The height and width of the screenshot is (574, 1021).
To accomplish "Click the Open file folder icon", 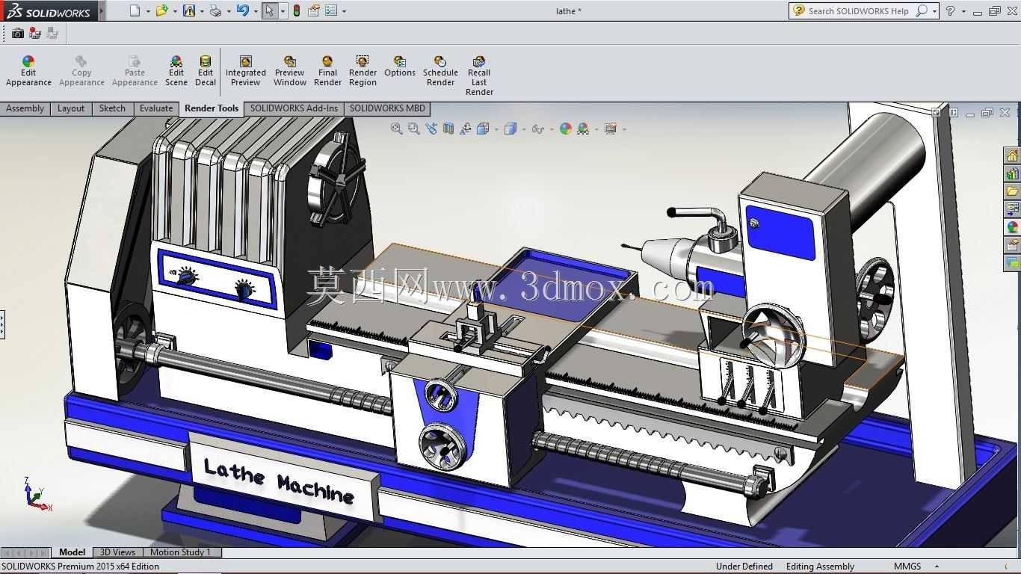I will click(x=161, y=10).
